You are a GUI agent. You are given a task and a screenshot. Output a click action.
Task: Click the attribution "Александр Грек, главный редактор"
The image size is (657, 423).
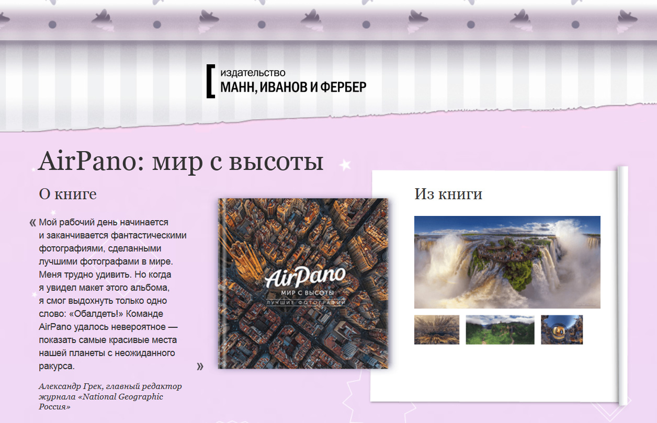click(110, 386)
